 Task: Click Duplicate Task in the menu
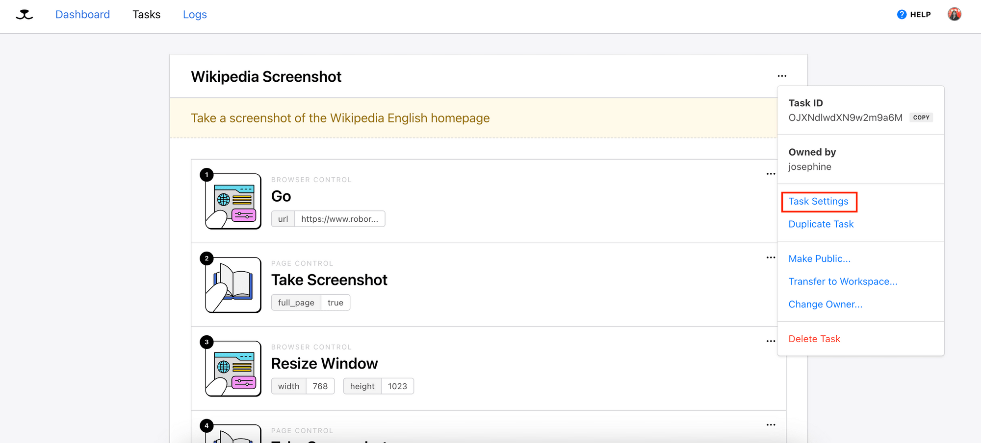(821, 224)
